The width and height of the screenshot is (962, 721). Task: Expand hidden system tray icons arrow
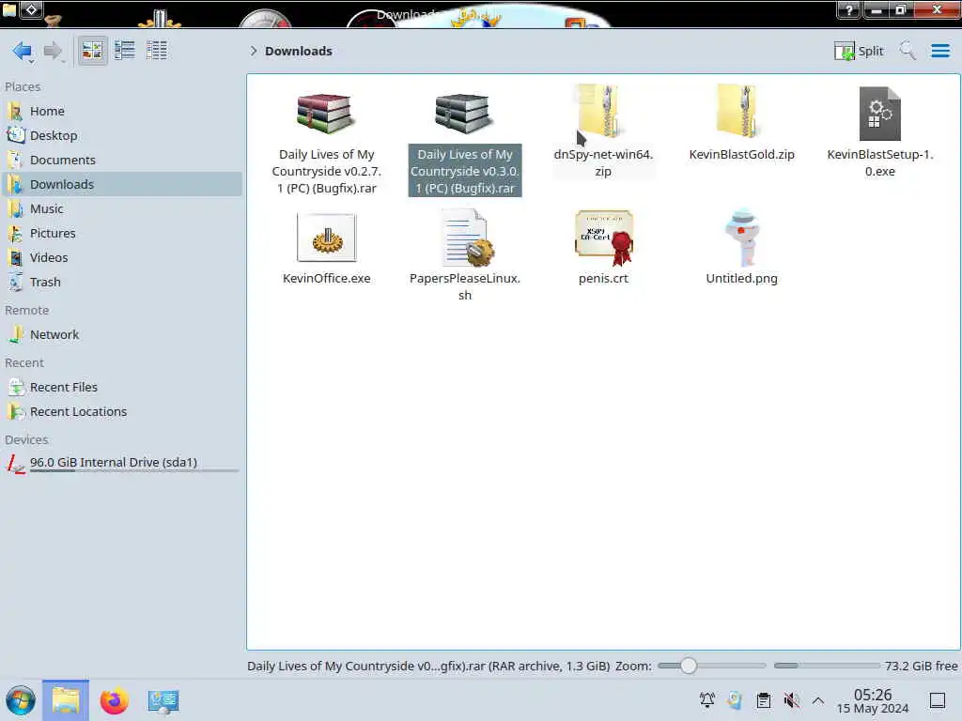point(818,700)
